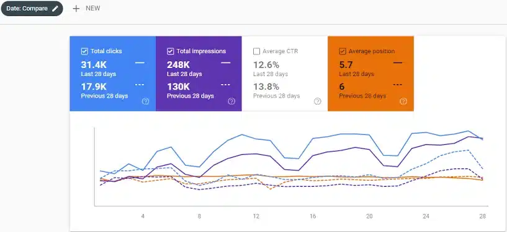Click Previous 28 days under Total impressions
Viewport: 507px width, 232px height.
tap(190, 96)
